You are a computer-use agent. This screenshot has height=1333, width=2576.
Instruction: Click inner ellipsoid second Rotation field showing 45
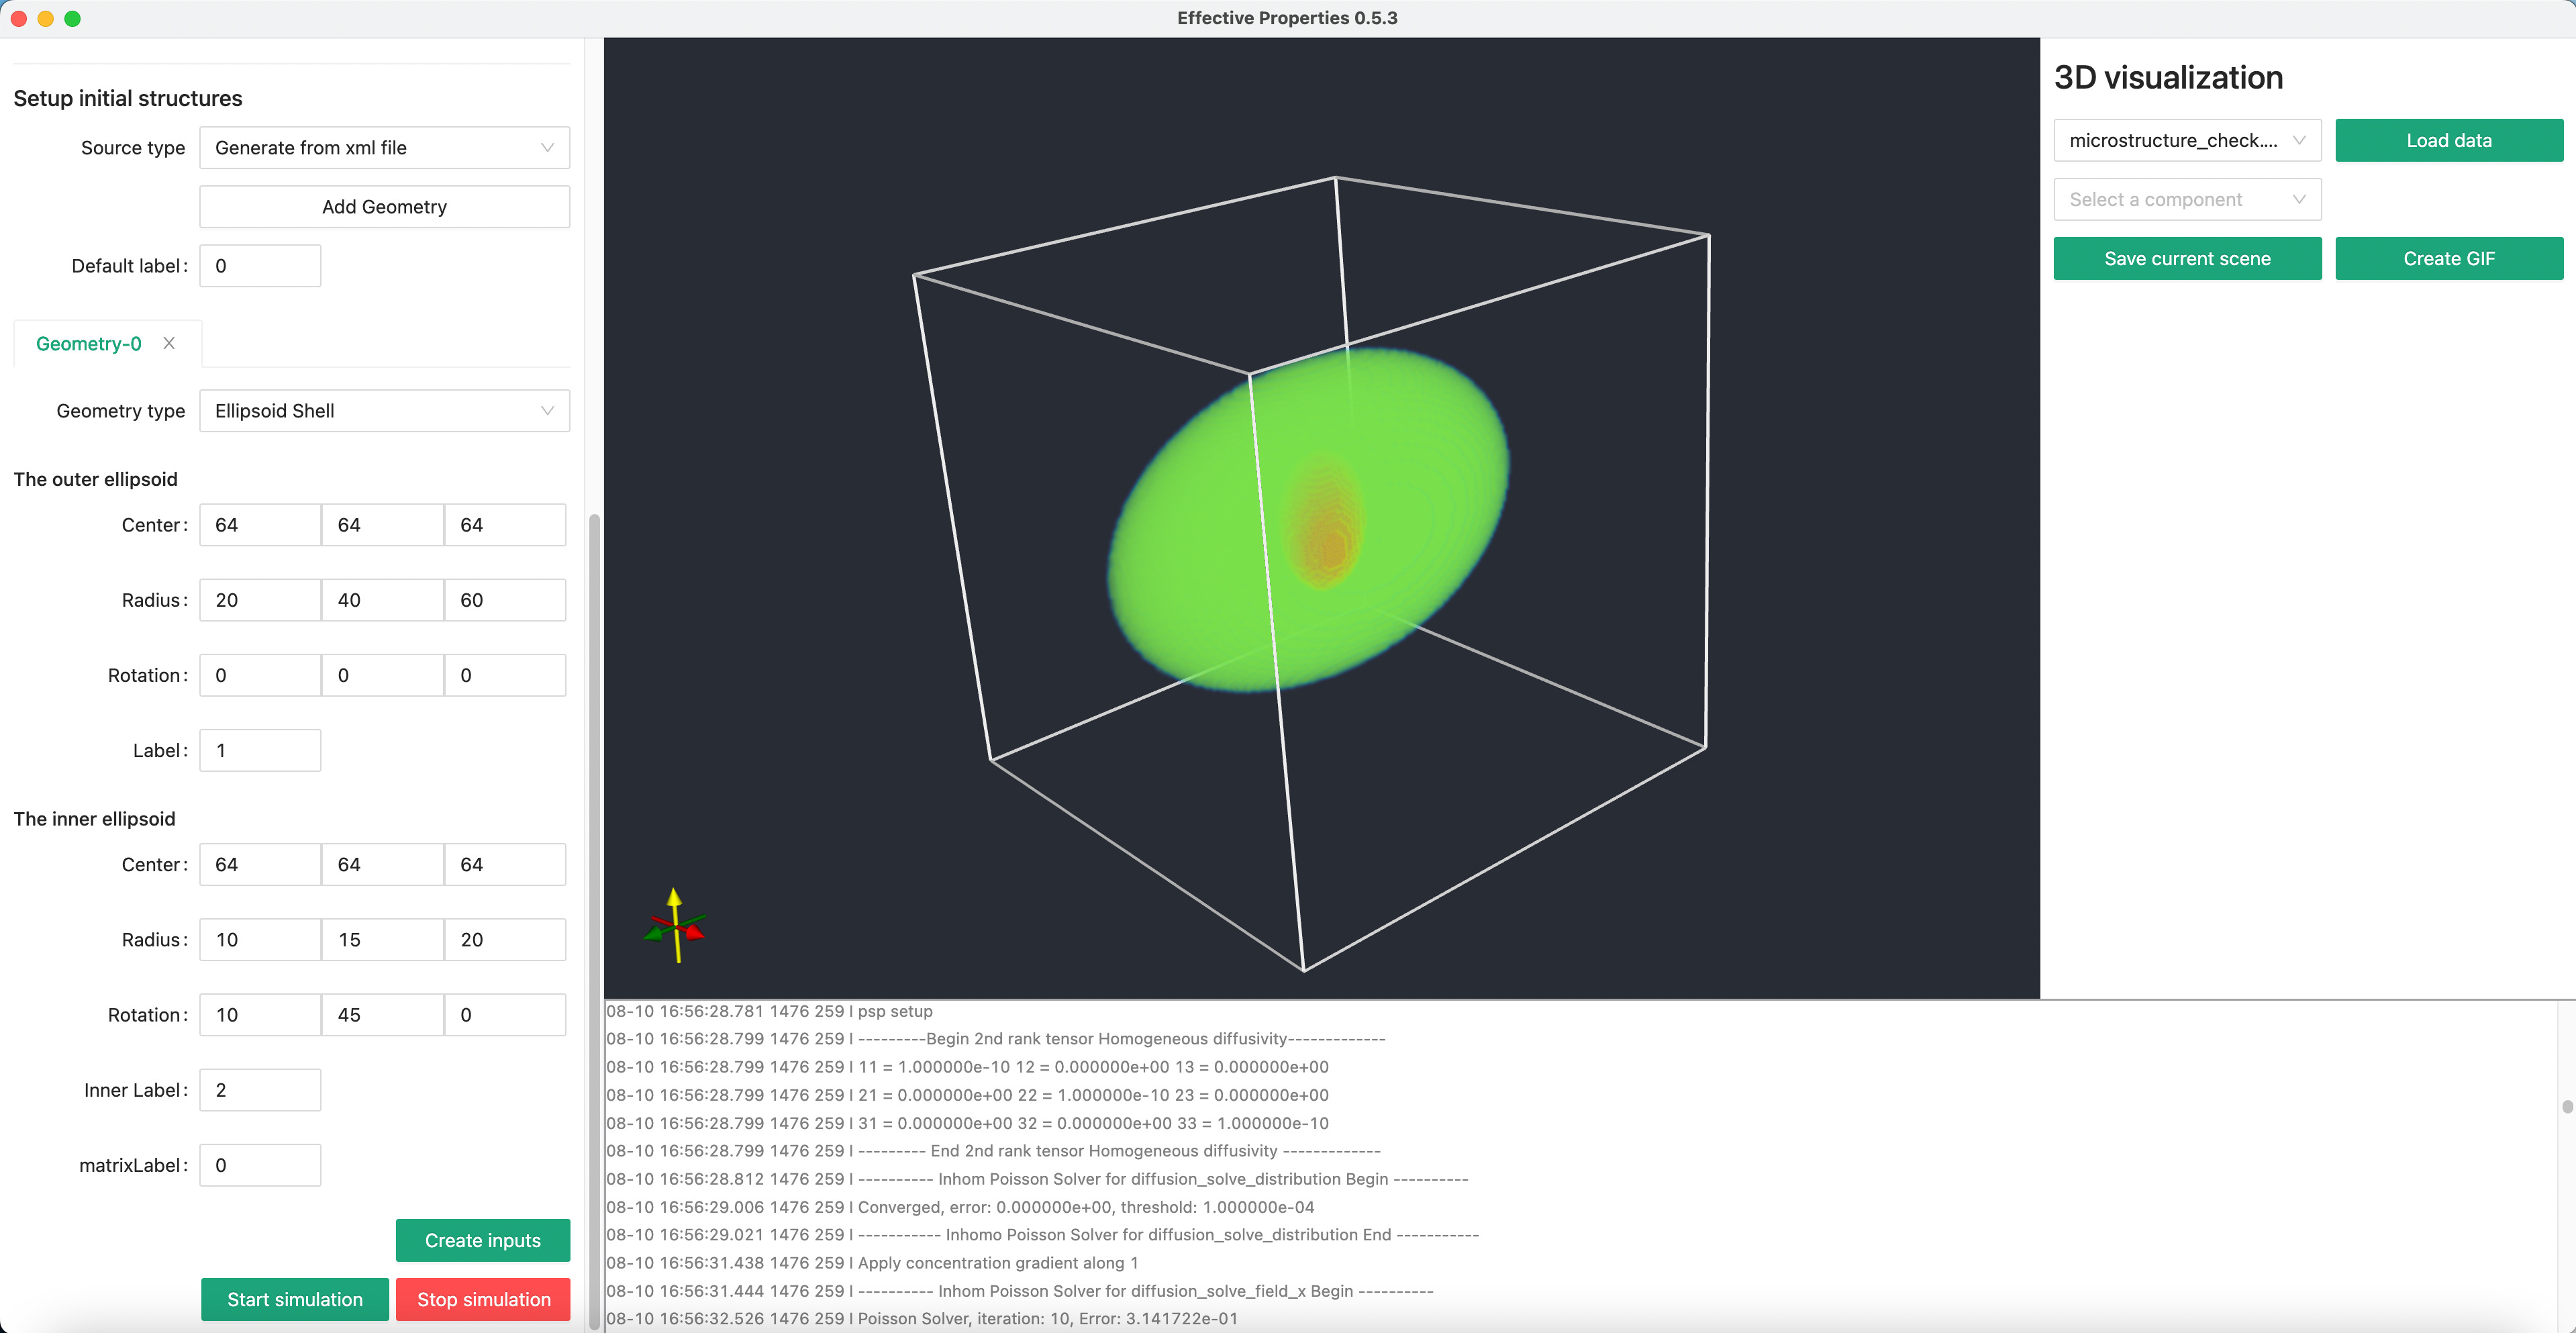(382, 1015)
